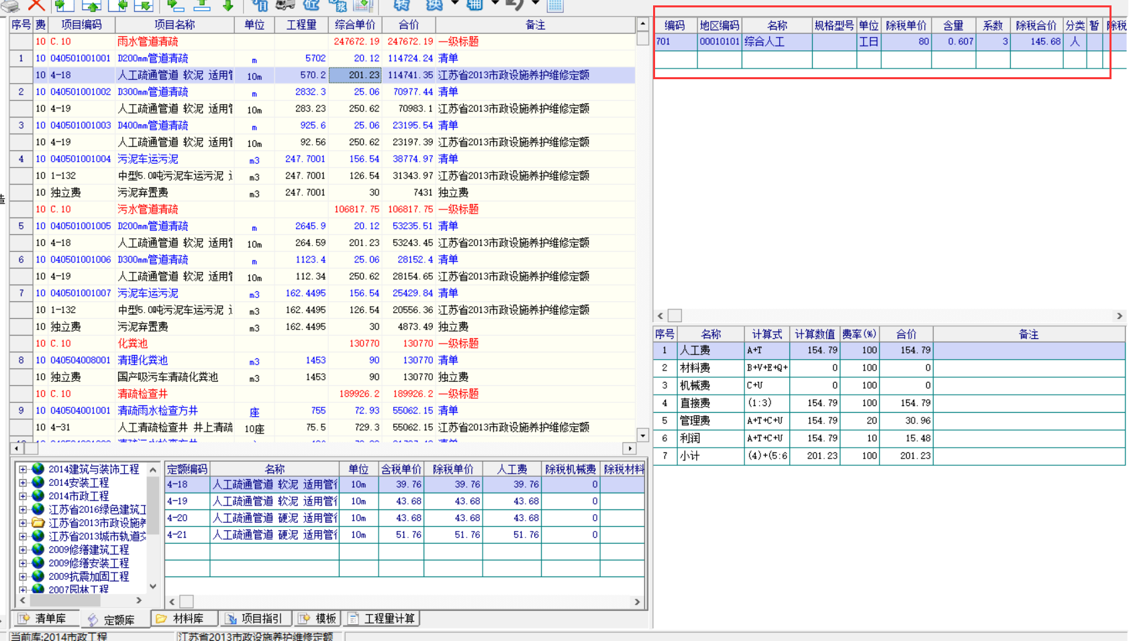Viewport: 1135px width, 641px height.
Task: Select the 管理费 cost row
Action: click(889, 421)
